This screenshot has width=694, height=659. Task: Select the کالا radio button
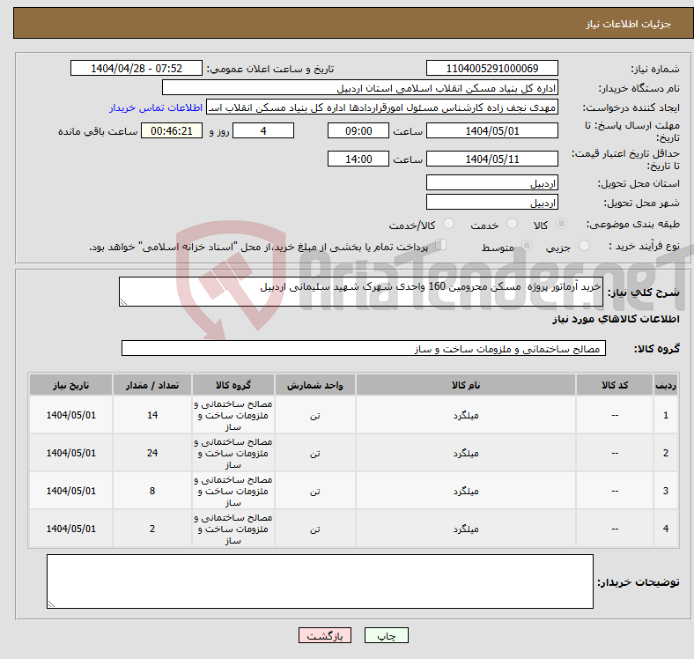[x=562, y=225]
